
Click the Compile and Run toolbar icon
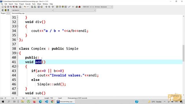coord(63,7)
